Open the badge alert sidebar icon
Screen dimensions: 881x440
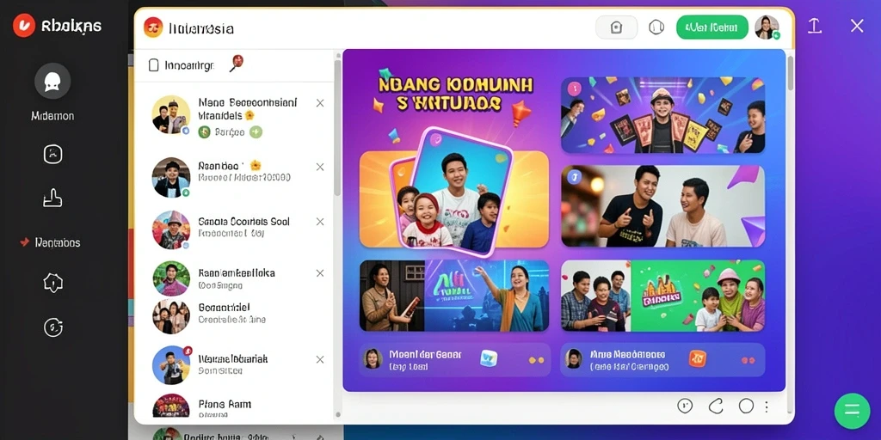[52, 283]
